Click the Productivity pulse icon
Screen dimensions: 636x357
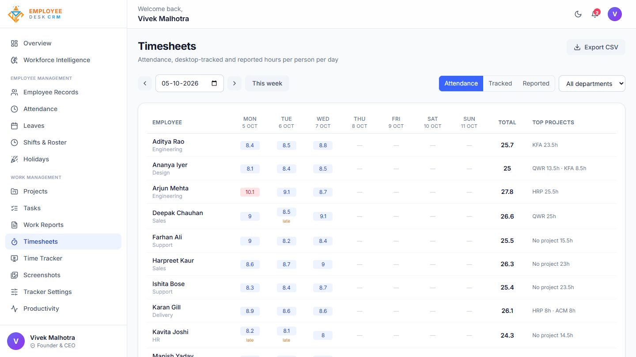15,309
